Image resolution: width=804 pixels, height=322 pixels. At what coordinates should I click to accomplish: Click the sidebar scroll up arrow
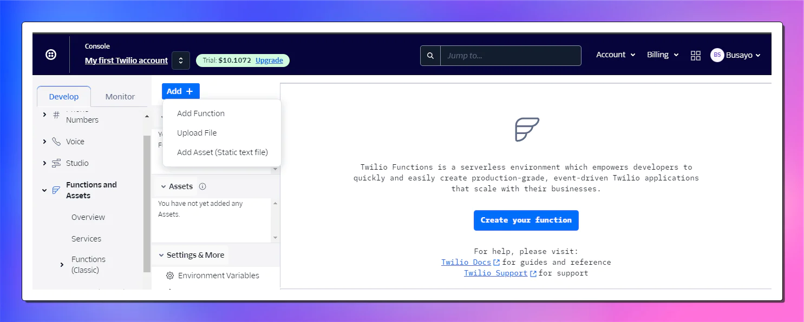(x=147, y=116)
